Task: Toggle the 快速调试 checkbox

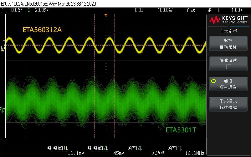Action: (228, 67)
